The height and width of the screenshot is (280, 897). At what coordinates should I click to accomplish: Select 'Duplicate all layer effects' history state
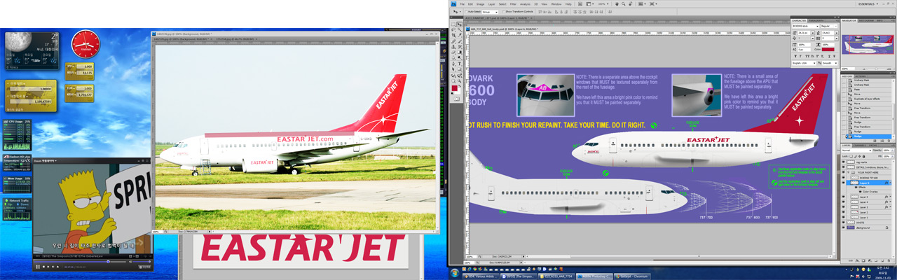pyautogui.click(x=866, y=99)
